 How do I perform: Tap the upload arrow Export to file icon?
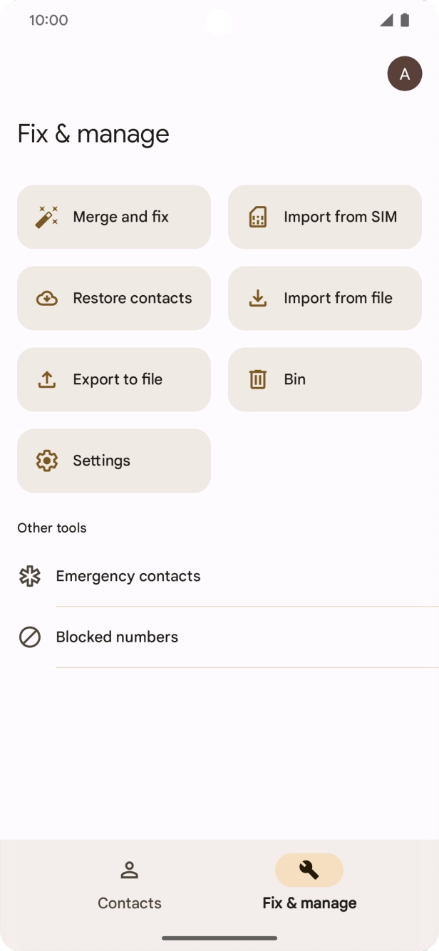46,379
